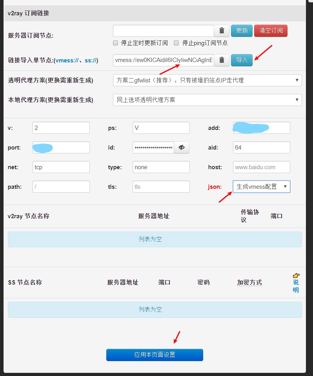Open the 透明代理方案 dropdown

[x=207, y=80]
